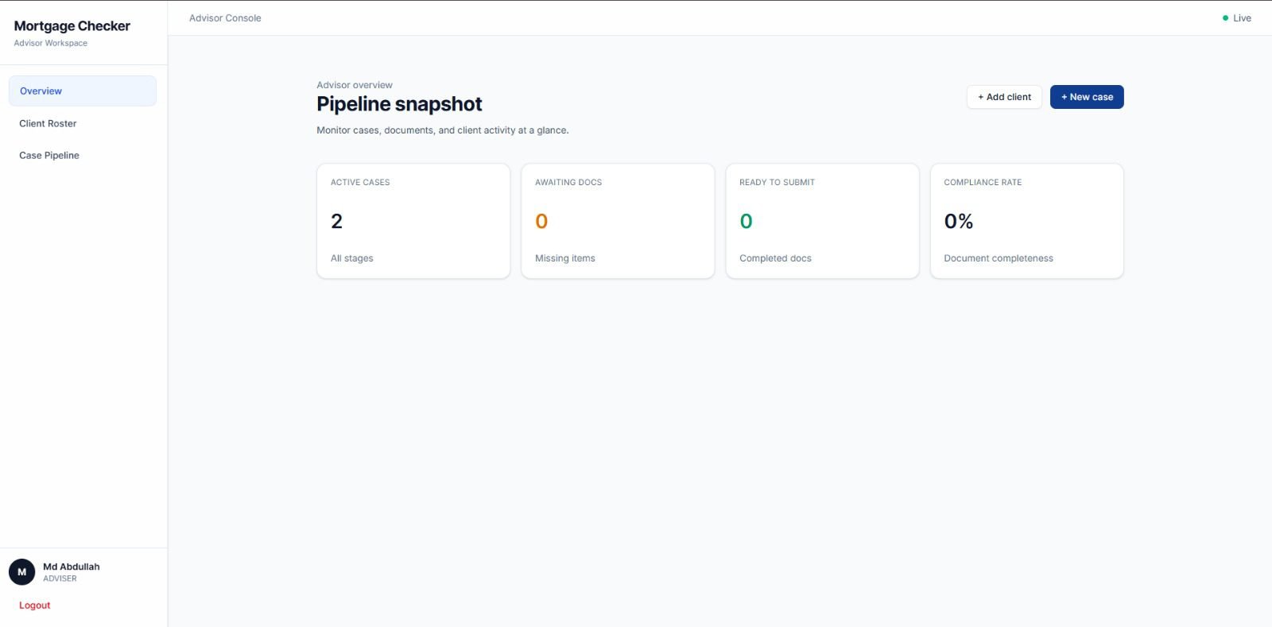Open the Overview sidebar item
Viewport: 1272px width, 627px height.
click(82, 91)
